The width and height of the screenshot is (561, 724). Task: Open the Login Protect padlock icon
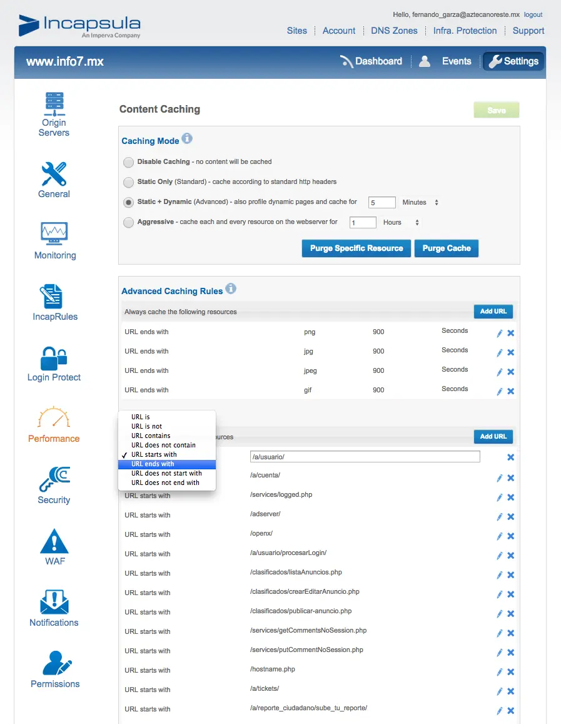tap(54, 359)
